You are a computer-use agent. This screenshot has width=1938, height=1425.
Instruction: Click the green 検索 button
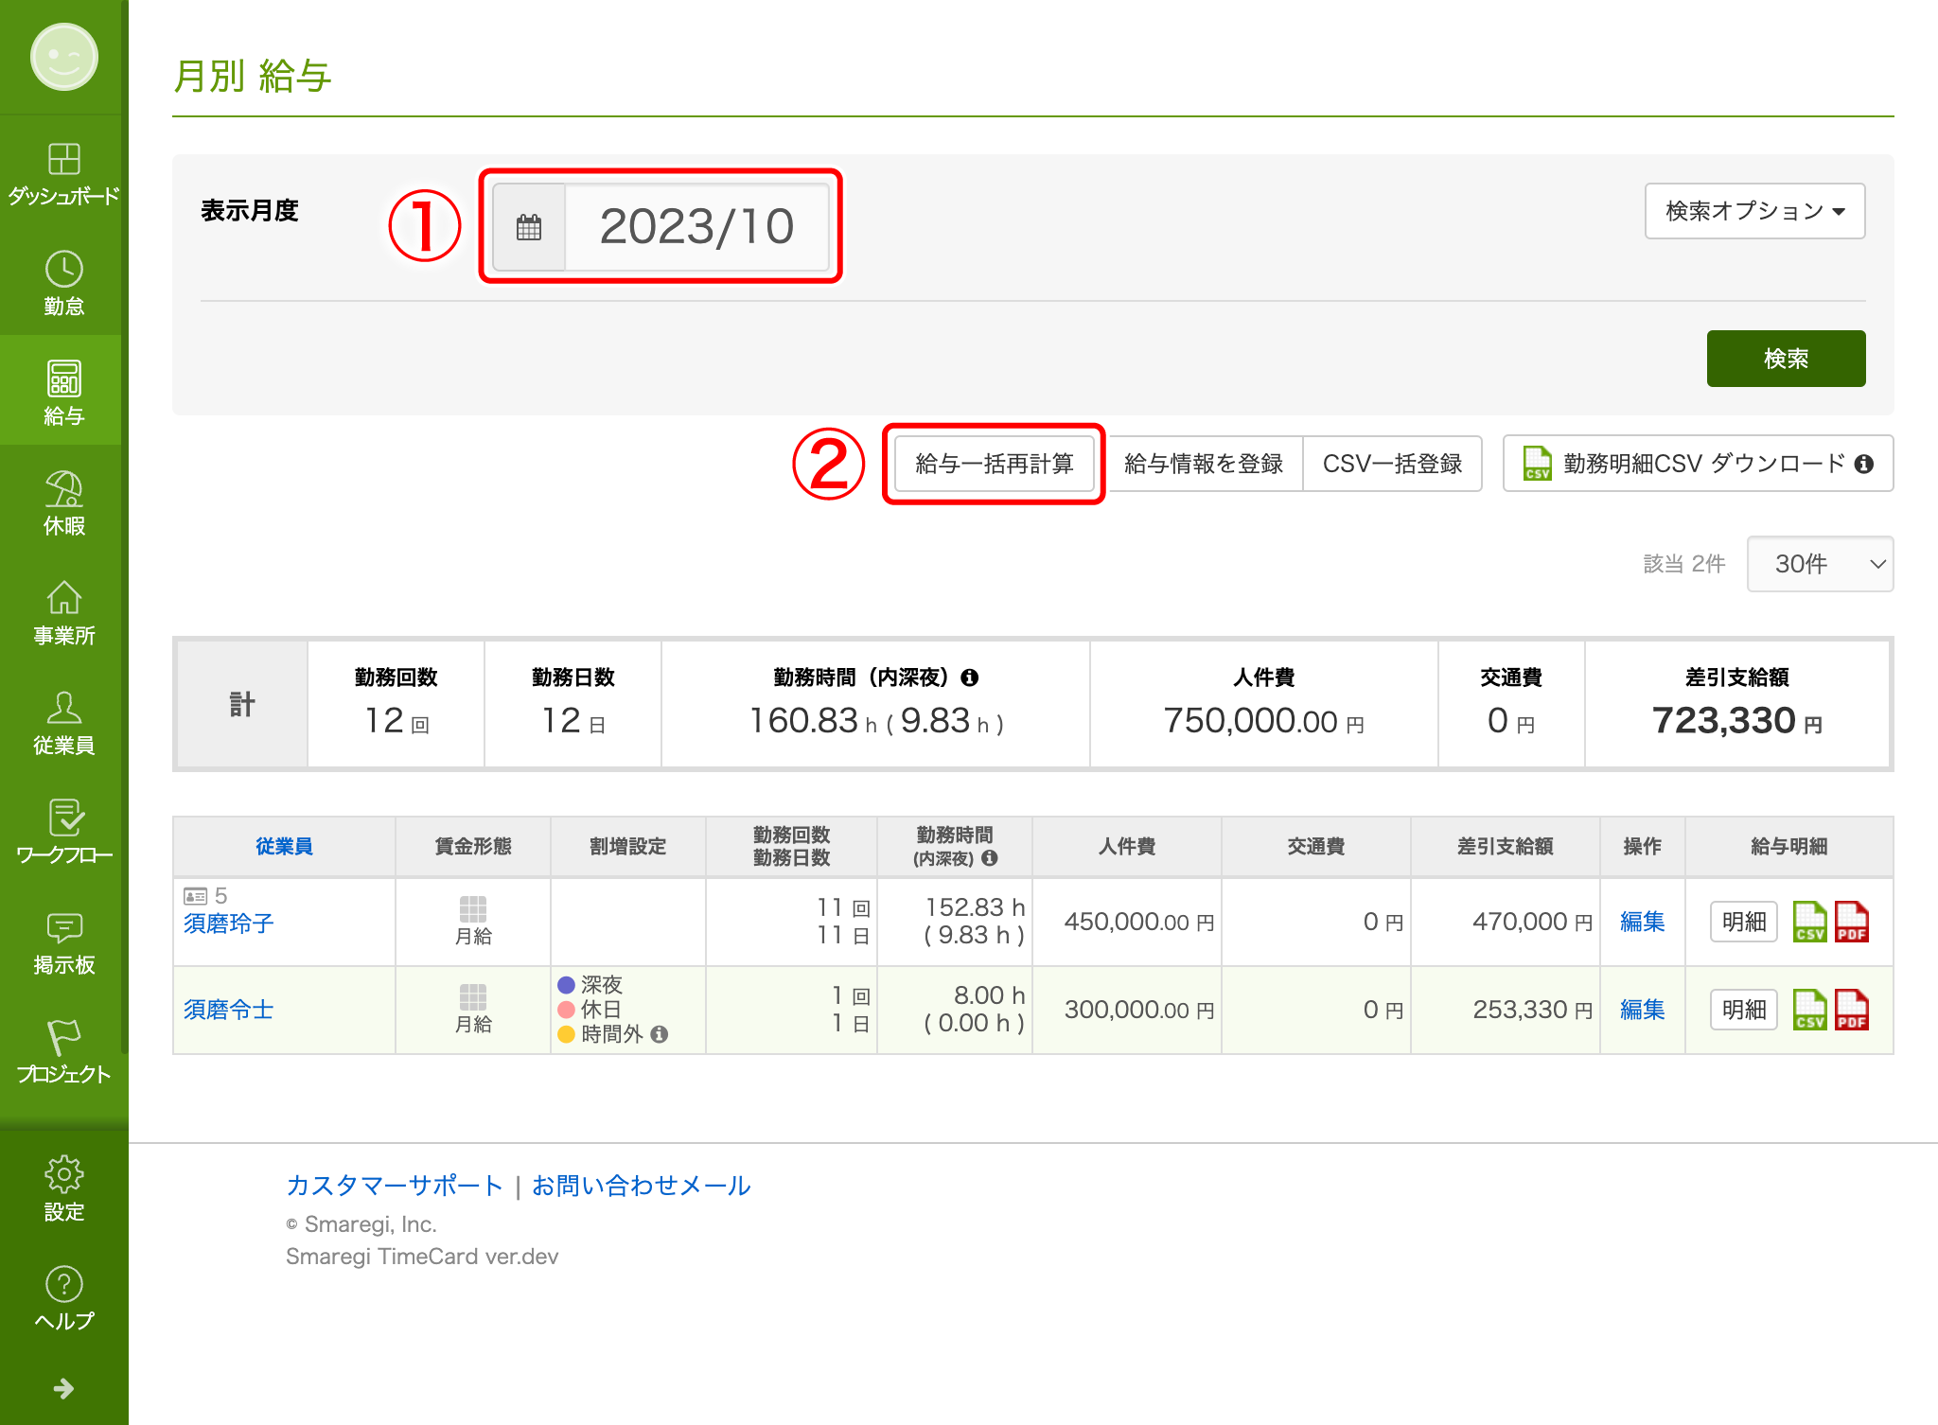point(1786,359)
